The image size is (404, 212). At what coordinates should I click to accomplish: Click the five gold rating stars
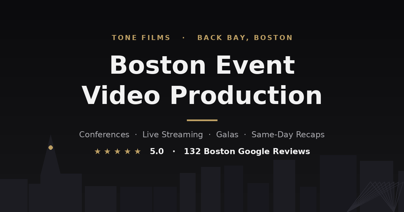(x=117, y=151)
